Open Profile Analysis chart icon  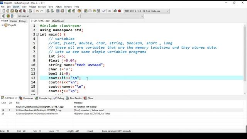[x=115, y=11]
